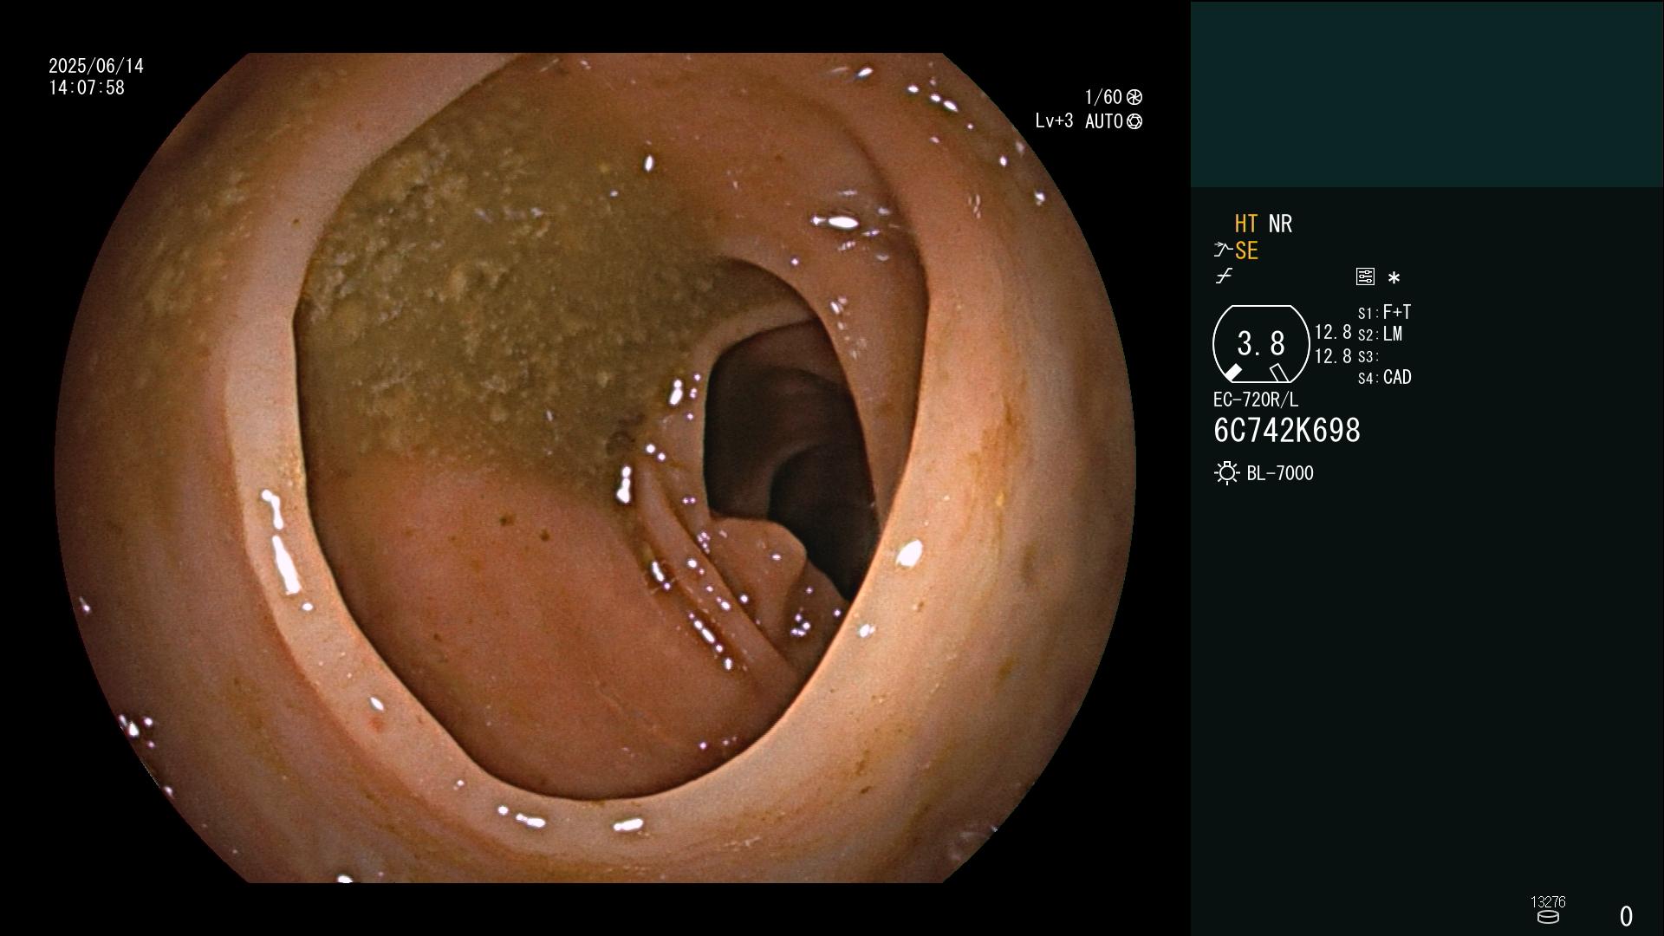The image size is (1664, 936).
Task: Click the 3.8 channel diameter value
Action: (x=1261, y=344)
